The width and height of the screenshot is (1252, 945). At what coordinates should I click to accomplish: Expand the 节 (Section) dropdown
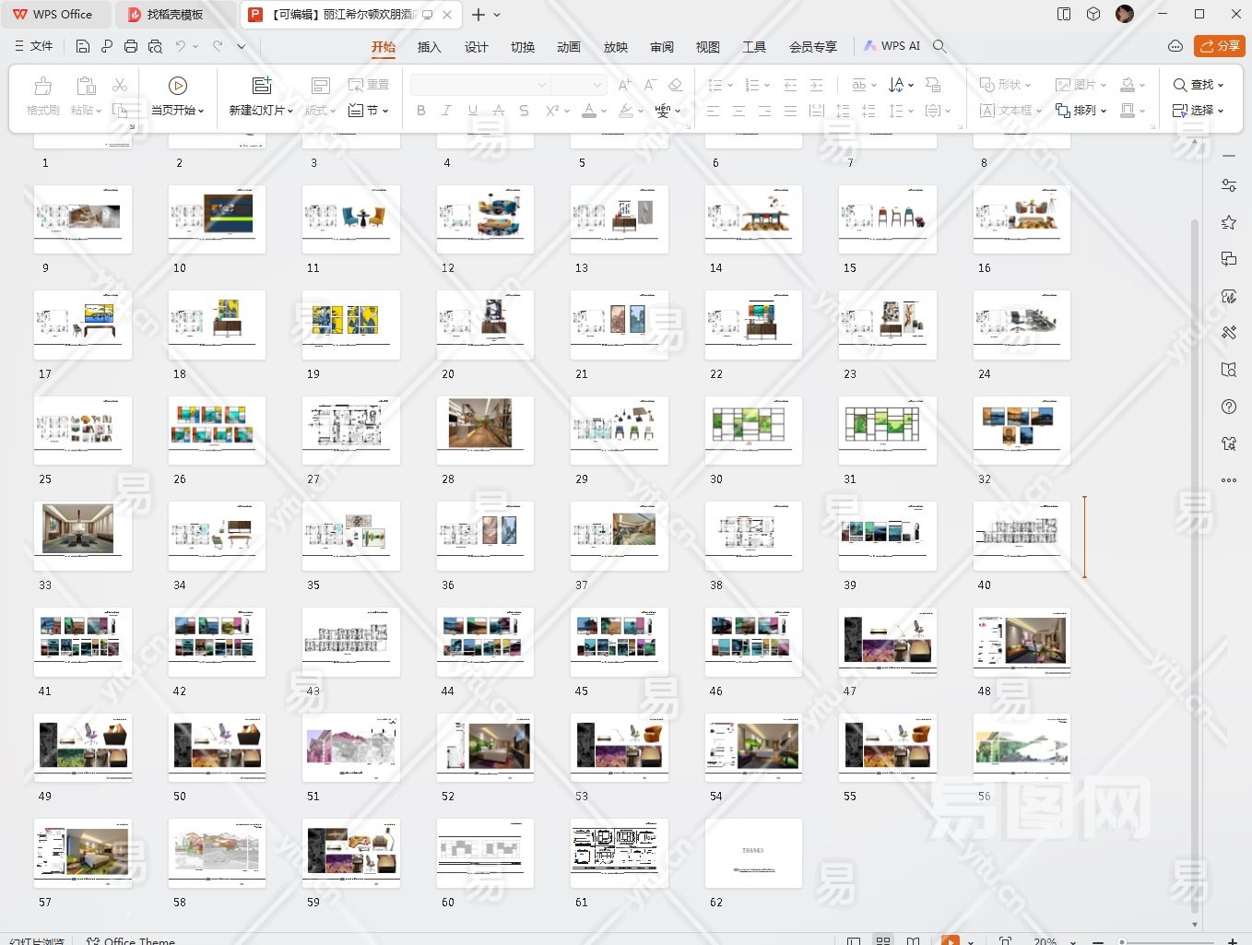(370, 111)
